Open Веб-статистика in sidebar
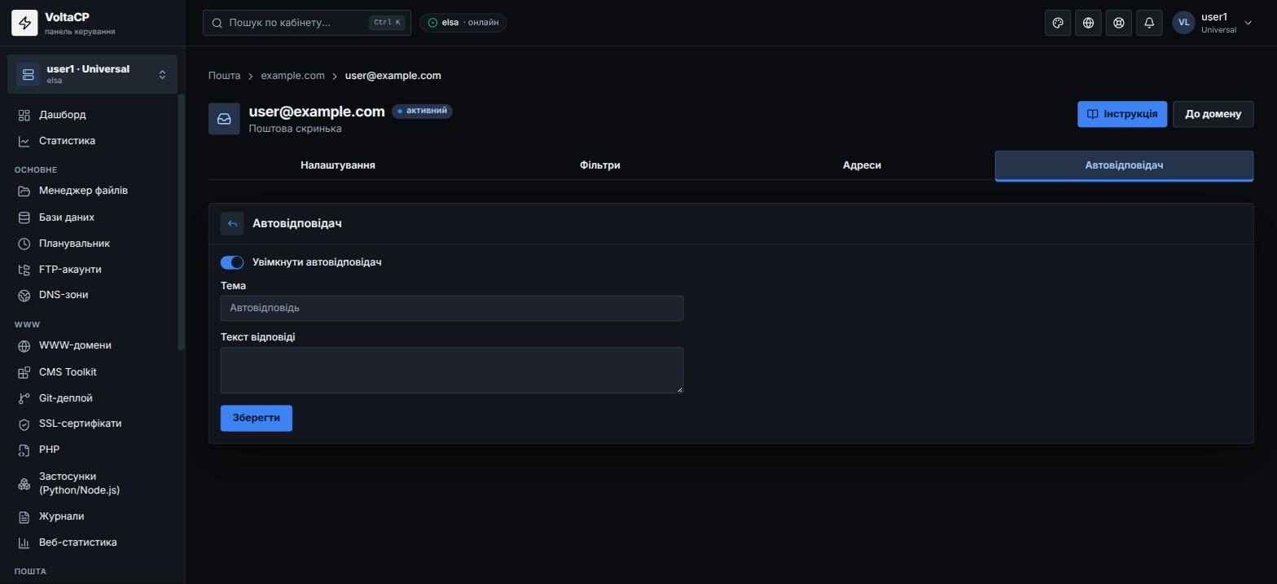 click(92, 542)
